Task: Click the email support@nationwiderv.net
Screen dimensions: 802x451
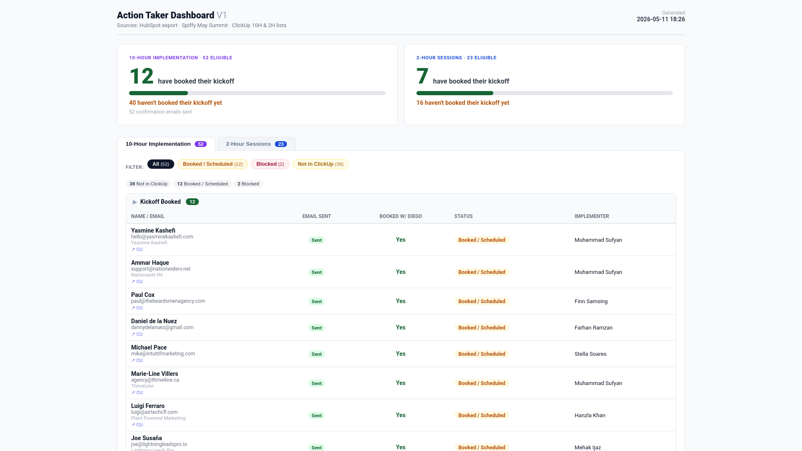Action: (161, 269)
